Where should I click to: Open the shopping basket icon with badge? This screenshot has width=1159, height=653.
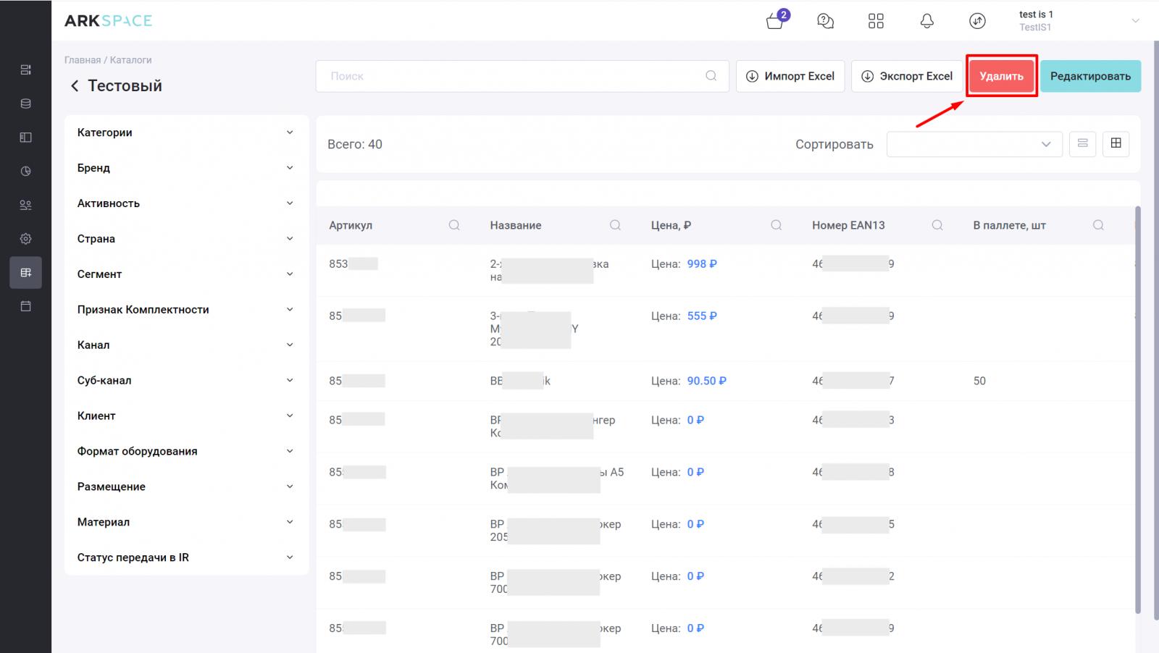(x=775, y=21)
